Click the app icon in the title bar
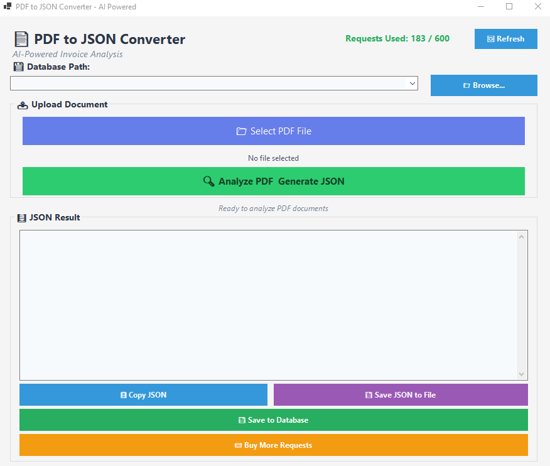Screen dimensions: 550x466 8,7
